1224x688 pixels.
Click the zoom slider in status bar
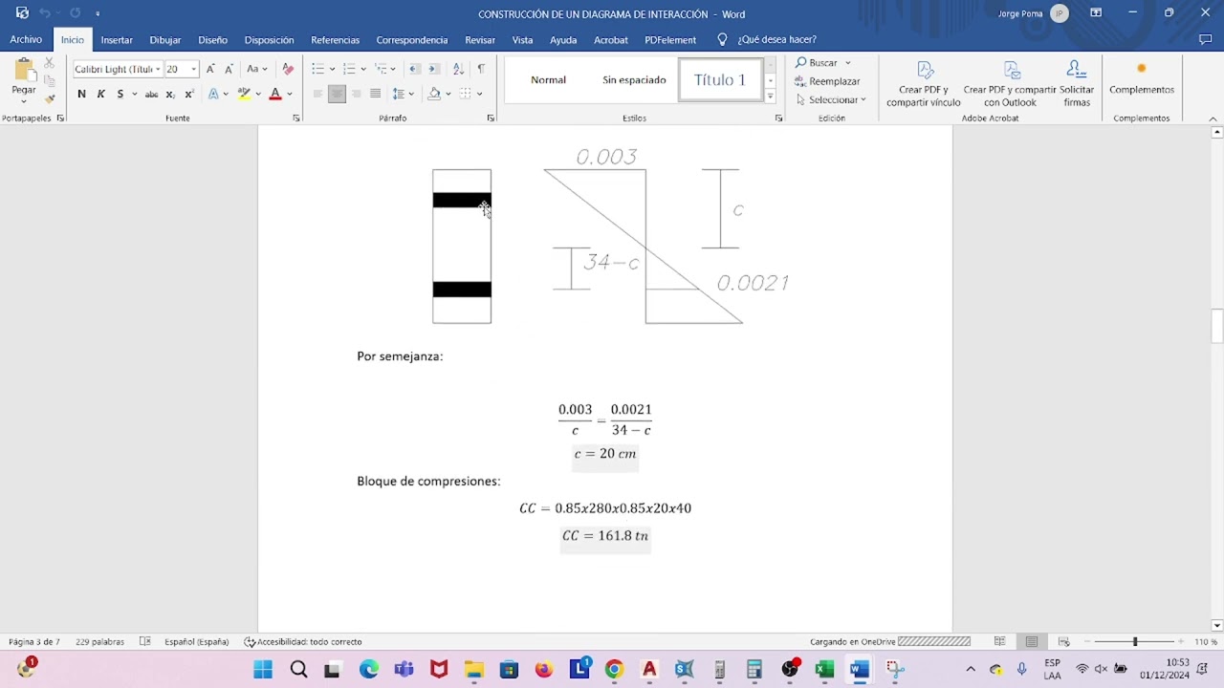pos(1135,641)
